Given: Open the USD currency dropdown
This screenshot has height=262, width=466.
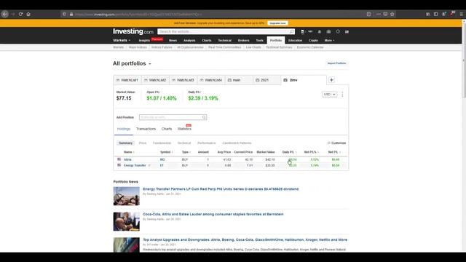Looking at the screenshot, I should (x=329, y=94).
